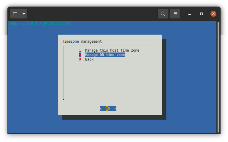Open a new terminal tab

point(15,14)
